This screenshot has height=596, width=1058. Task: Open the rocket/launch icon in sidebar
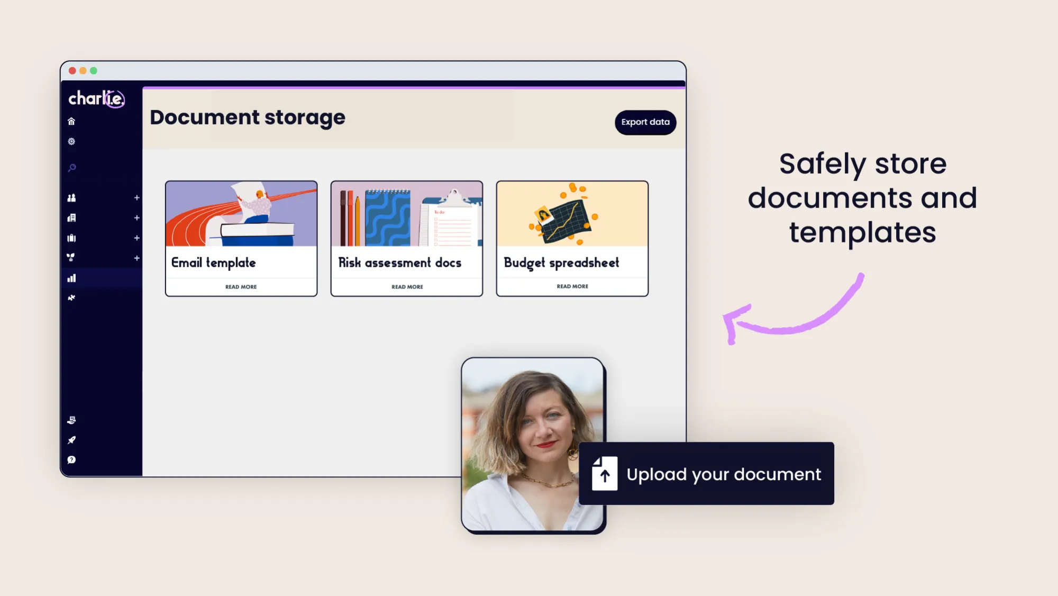(x=71, y=440)
